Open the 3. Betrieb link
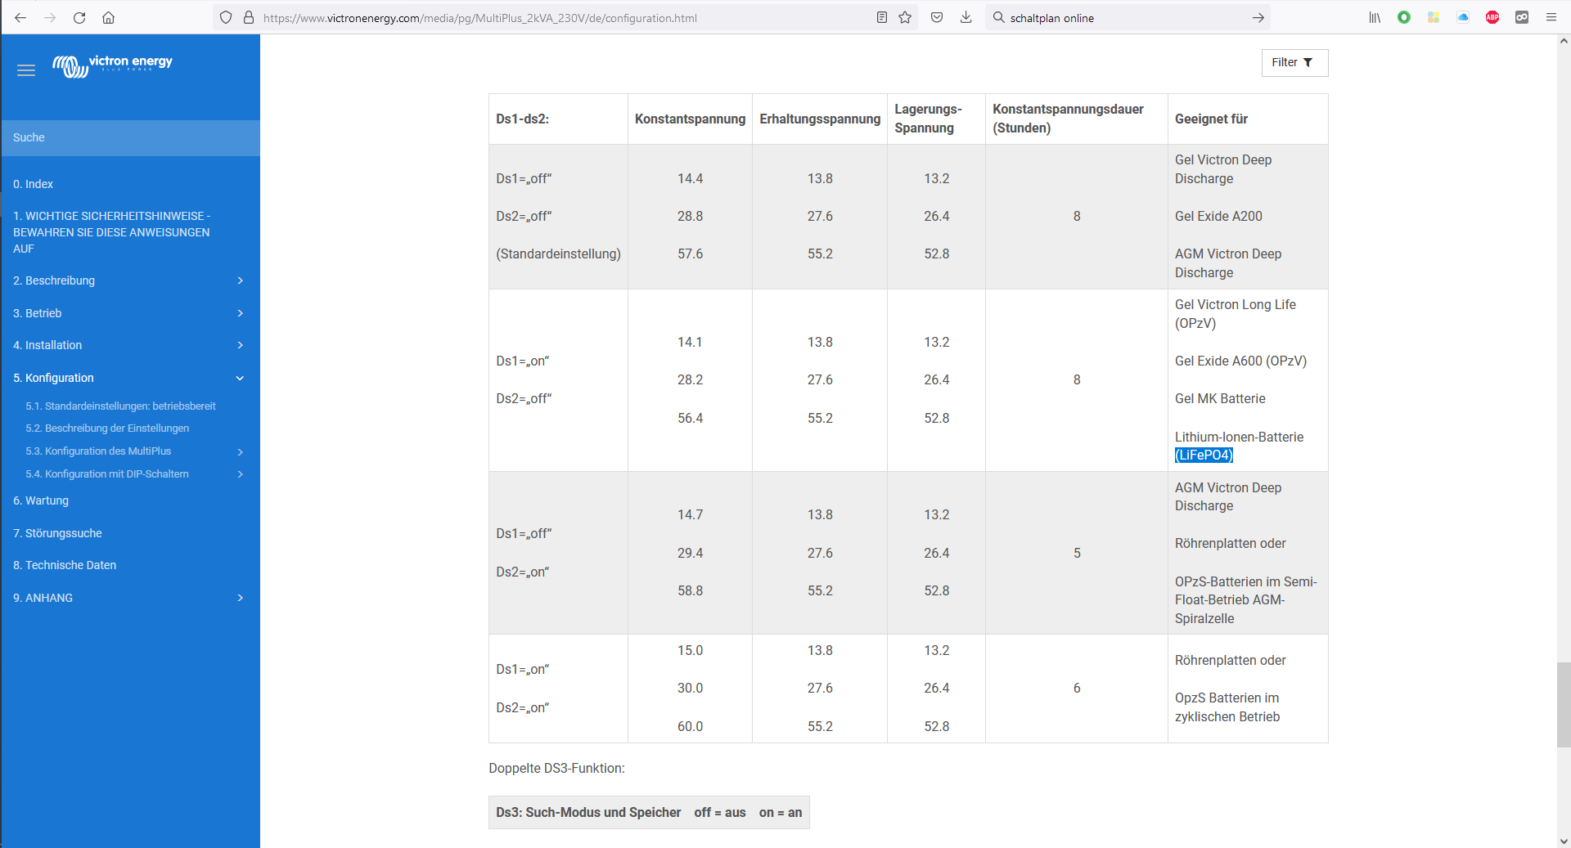 [x=37, y=313]
